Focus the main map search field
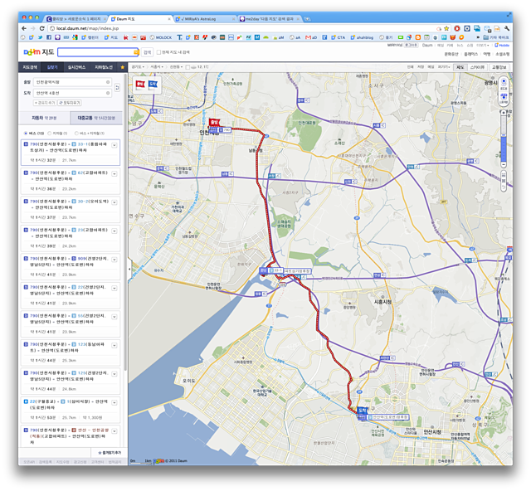 [x=98, y=51]
